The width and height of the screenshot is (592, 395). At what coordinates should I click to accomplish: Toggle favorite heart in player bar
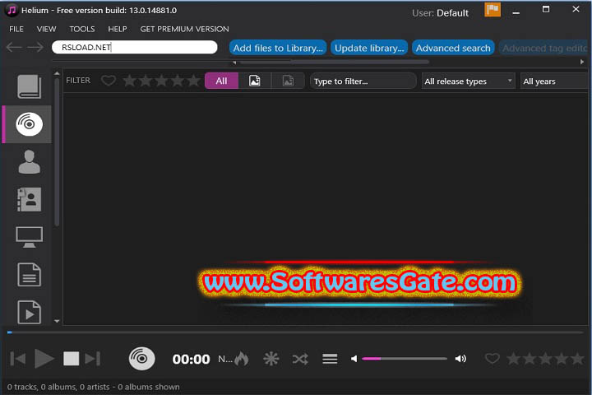click(x=493, y=358)
